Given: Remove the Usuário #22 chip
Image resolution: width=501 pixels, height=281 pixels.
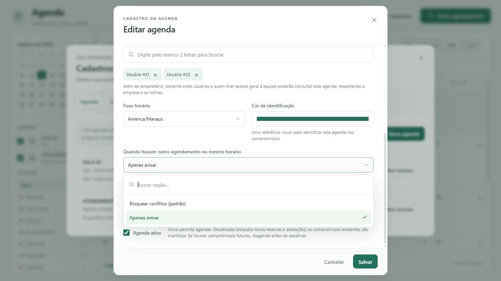Looking at the screenshot, I should [x=196, y=75].
